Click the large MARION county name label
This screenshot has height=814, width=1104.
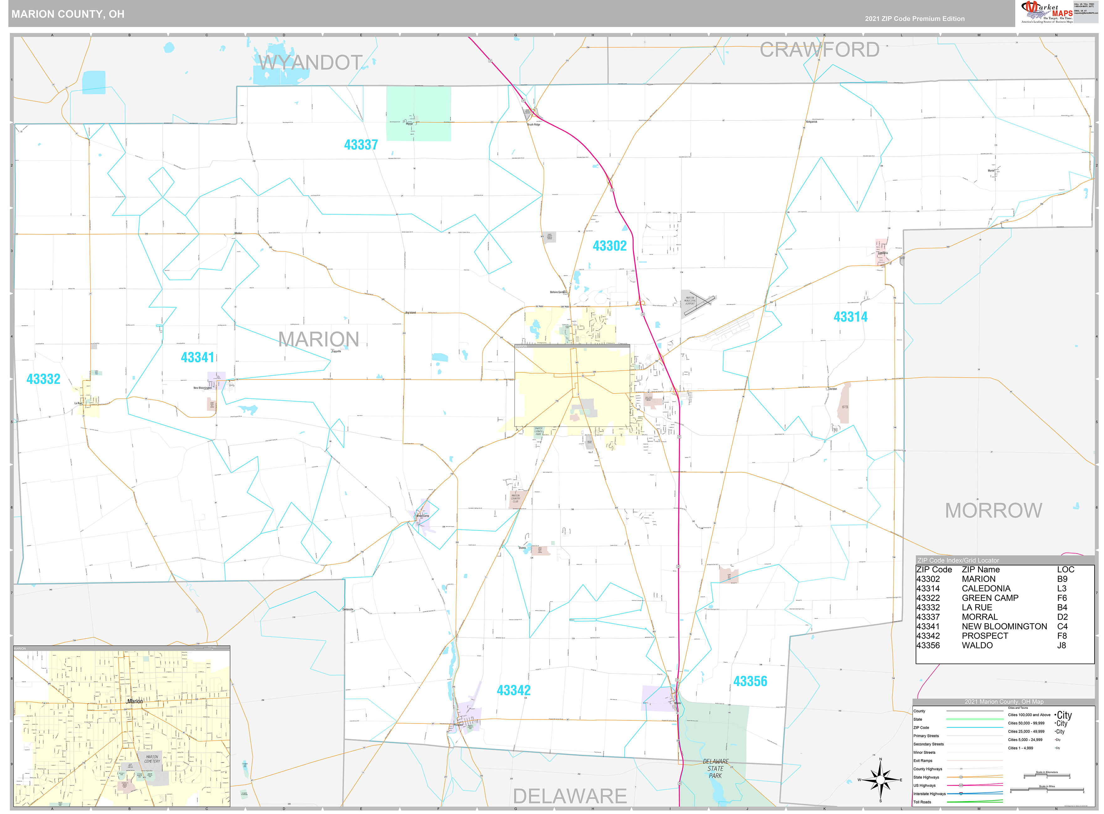pos(318,339)
